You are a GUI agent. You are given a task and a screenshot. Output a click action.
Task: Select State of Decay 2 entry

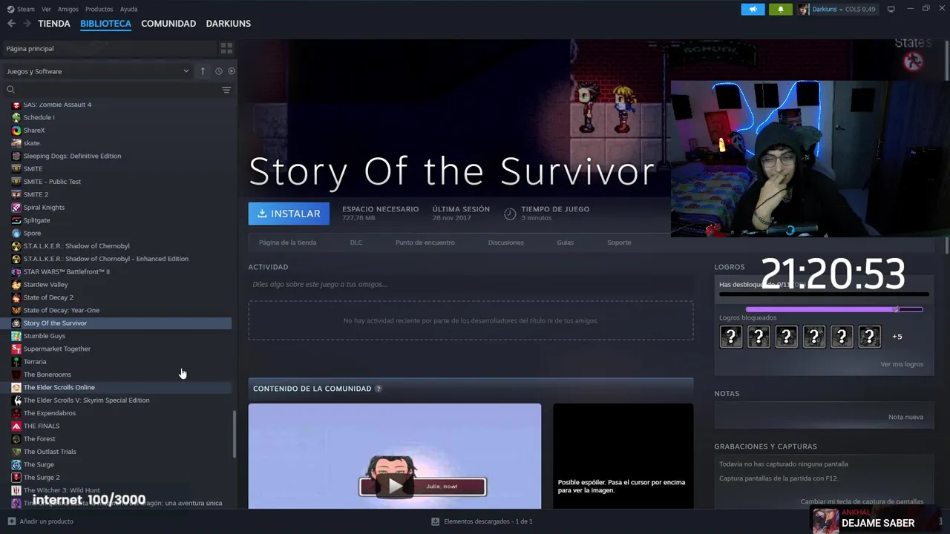(117, 297)
